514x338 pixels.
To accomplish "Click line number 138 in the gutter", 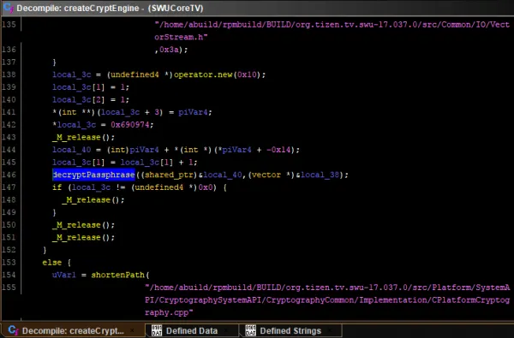I will point(9,74).
